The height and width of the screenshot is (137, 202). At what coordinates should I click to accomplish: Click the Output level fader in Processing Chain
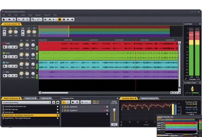click(x=114, y=110)
